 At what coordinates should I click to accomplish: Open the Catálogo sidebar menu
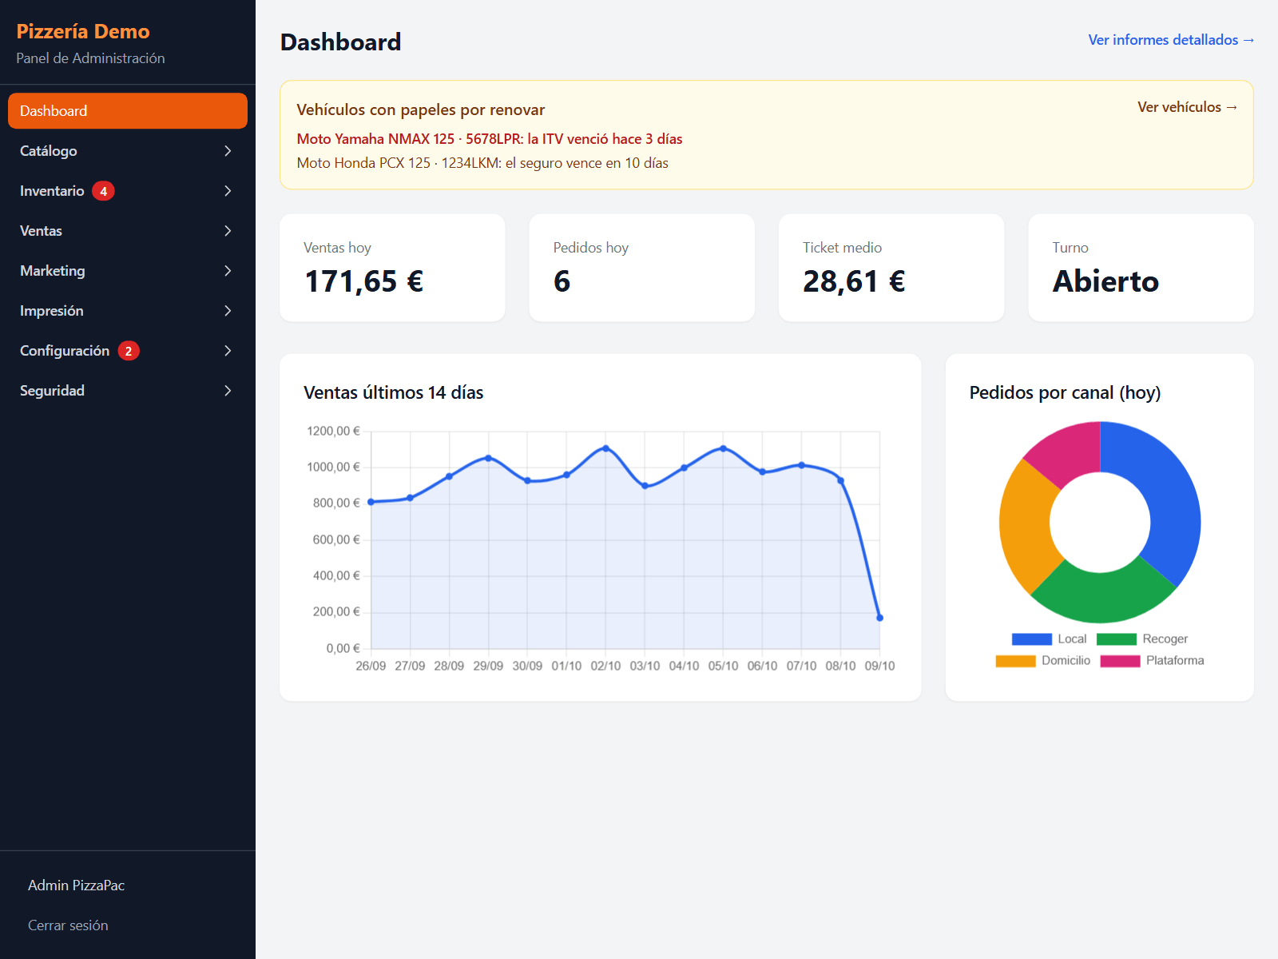128,151
